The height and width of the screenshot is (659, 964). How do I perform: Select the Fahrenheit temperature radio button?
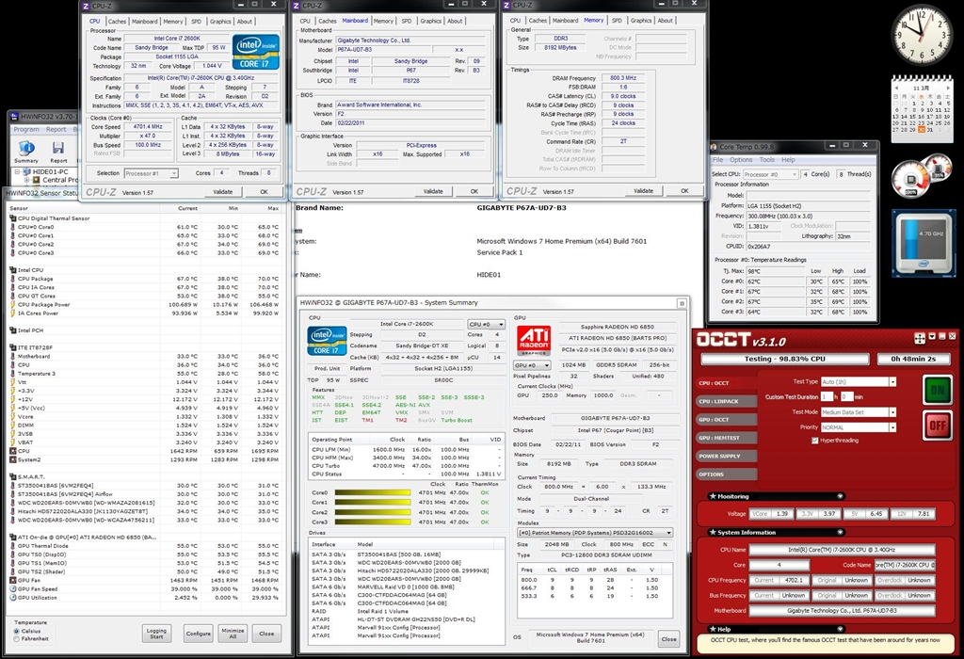[16, 638]
